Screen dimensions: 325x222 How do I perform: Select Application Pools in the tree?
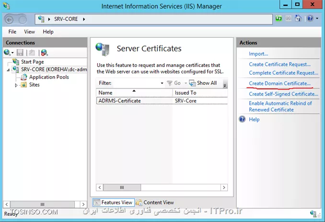[x=49, y=77]
